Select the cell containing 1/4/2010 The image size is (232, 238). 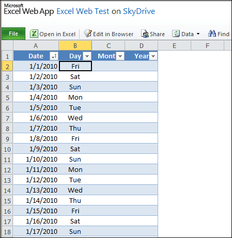coord(36,97)
